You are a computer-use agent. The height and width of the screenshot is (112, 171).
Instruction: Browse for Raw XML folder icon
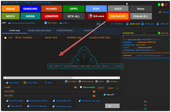point(94,96)
